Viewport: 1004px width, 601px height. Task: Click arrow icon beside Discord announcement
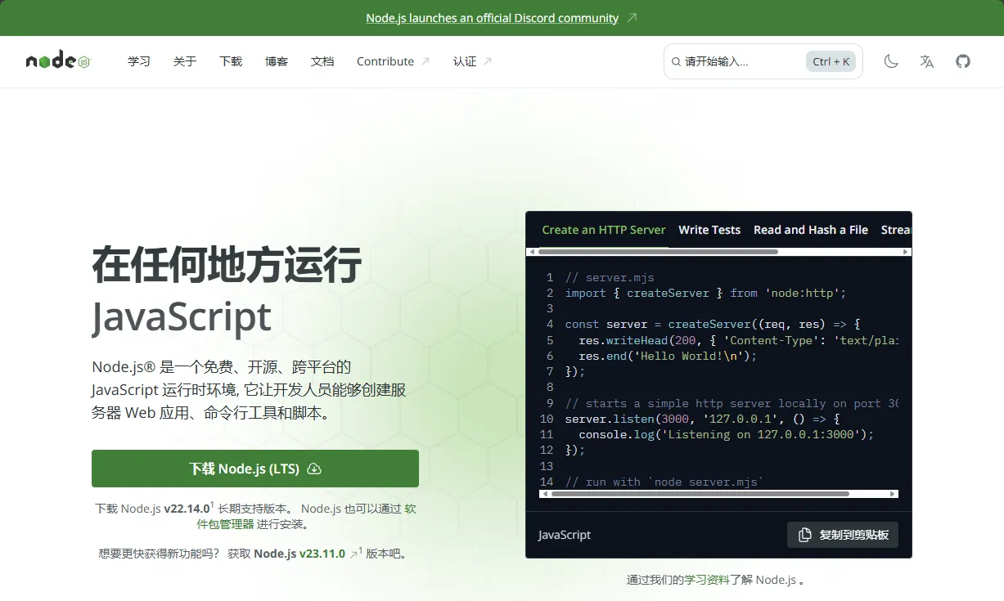pos(632,18)
